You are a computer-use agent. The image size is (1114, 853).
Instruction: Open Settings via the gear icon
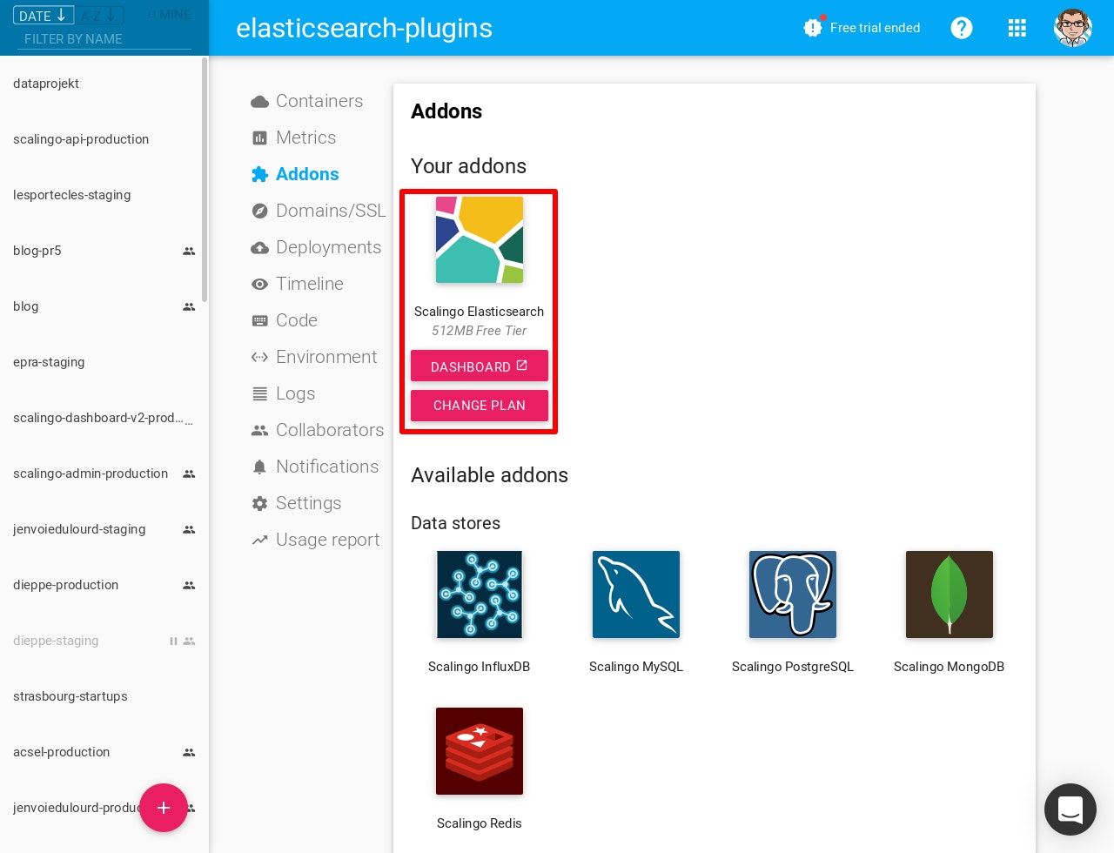[259, 503]
